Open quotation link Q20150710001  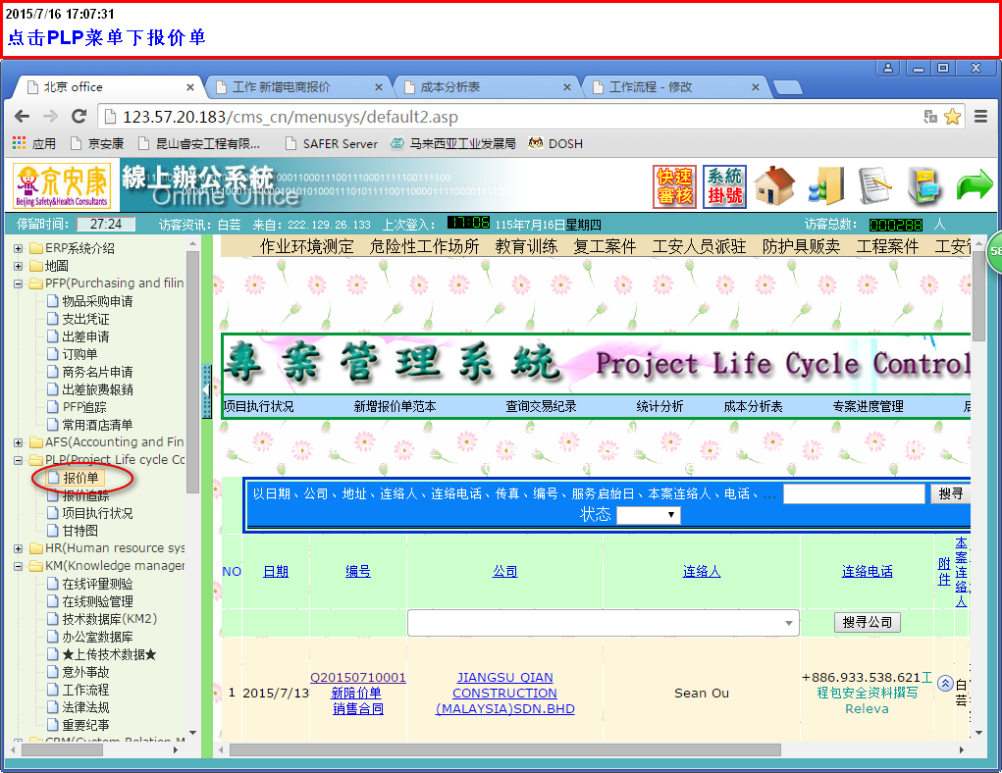click(x=357, y=678)
